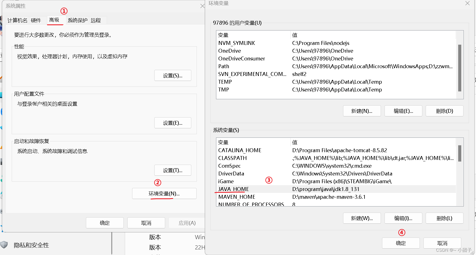Click the value shelf2

pyautogui.click(x=299, y=74)
